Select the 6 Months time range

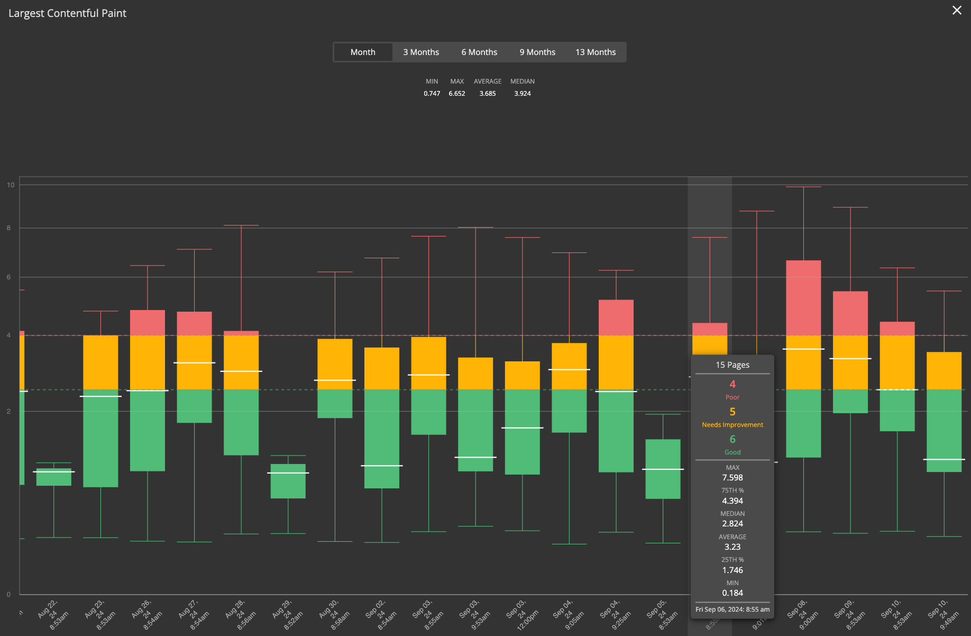point(479,52)
